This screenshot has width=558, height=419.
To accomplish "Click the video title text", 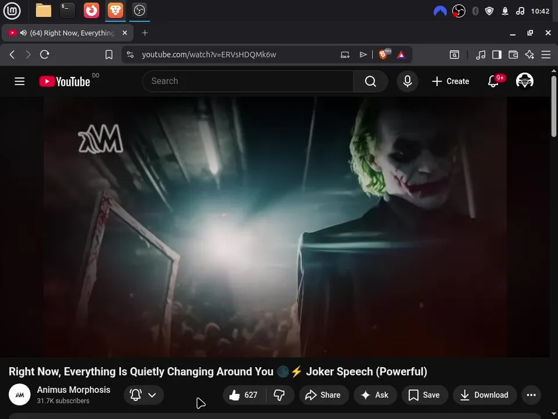I will pyautogui.click(x=218, y=371).
